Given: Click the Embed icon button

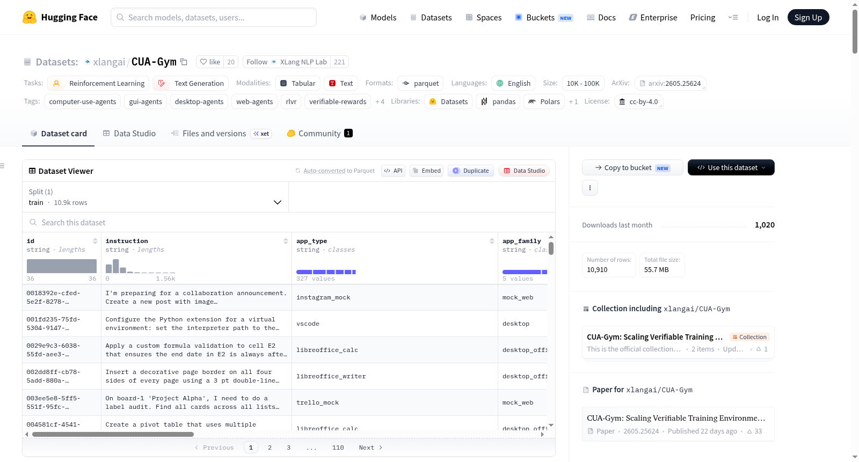Looking at the screenshot, I should point(426,171).
